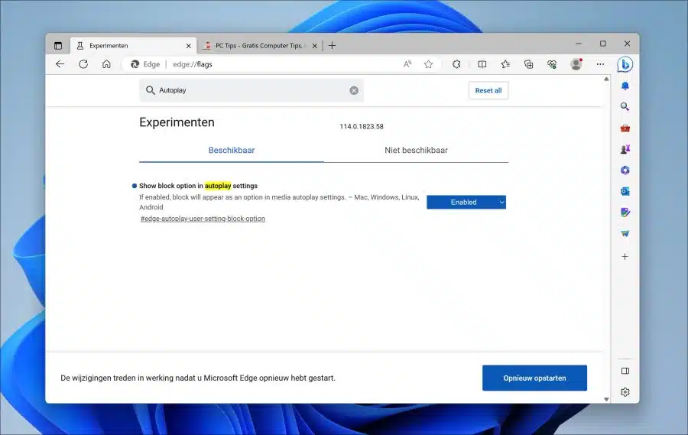Click the Read aloud icon in address bar
The height and width of the screenshot is (435, 688).
[407, 64]
